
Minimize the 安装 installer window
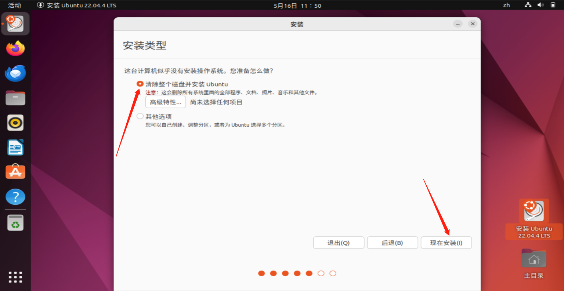458,24
